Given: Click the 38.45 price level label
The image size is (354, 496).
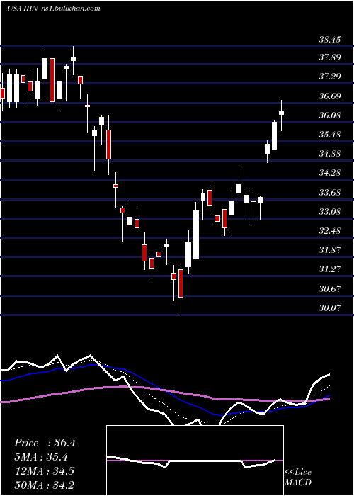Looking at the screenshot, I should [330, 40].
